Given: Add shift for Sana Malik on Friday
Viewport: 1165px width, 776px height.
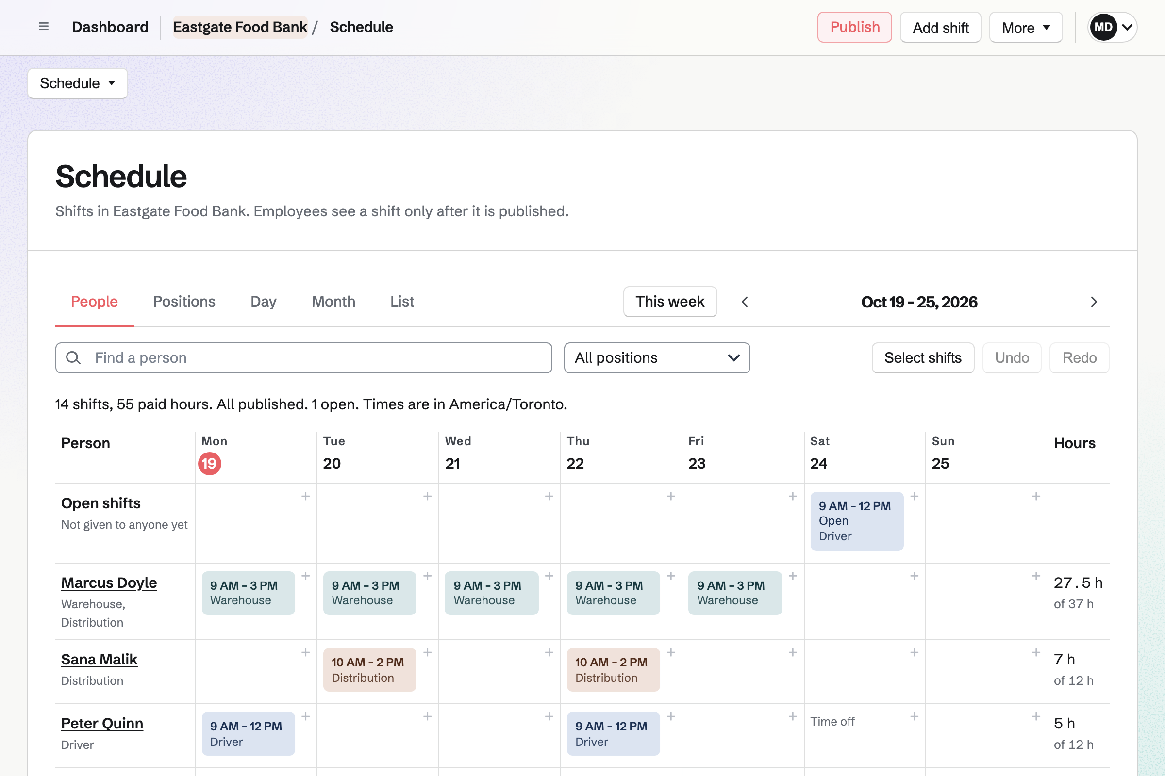Looking at the screenshot, I should [793, 653].
